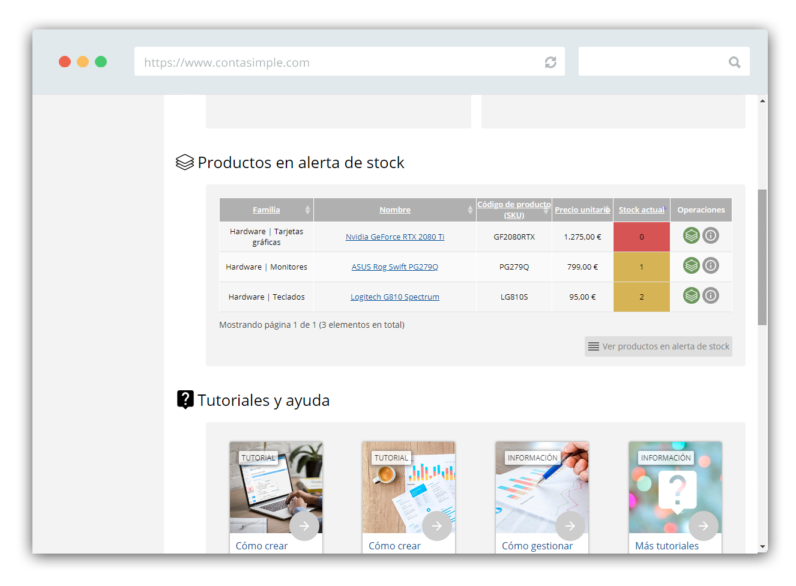The width and height of the screenshot is (796, 586).
Task: Open ASUS Rog Swift PG279Q link
Action: tap(395, 267)
